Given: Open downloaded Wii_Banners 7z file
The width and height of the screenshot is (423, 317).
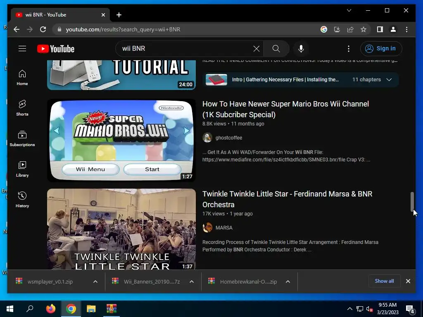Looking at the screenshot, I should click(152, 282).
